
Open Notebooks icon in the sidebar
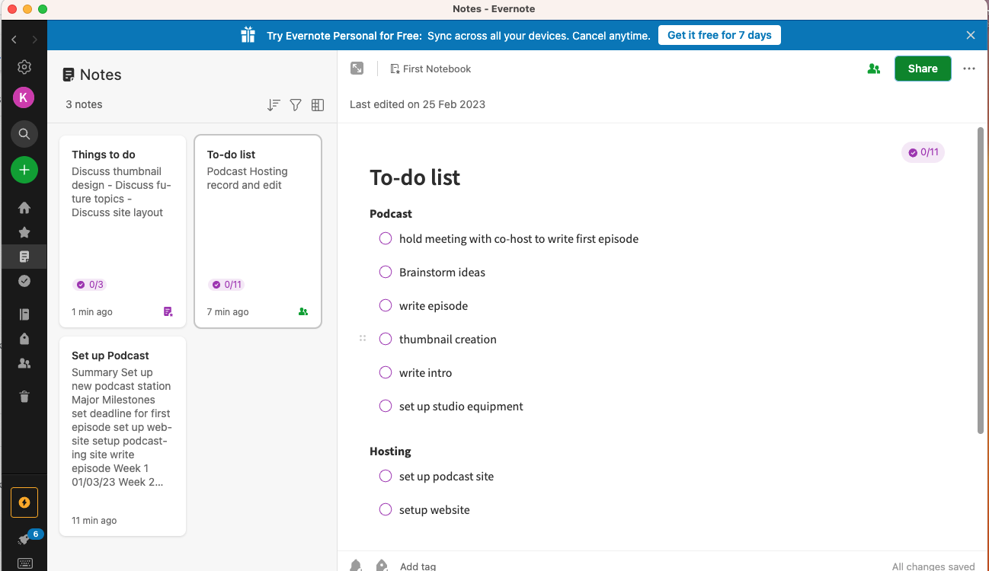click(x=24, y=314)
